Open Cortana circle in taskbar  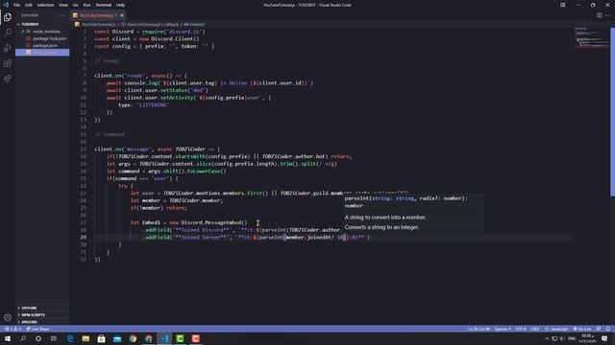(x=38, y=338)
